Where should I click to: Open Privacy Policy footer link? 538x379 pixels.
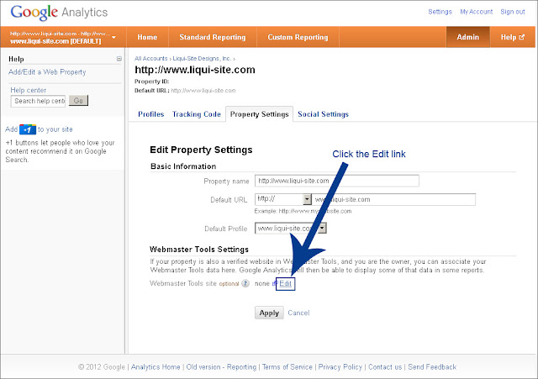pyautogui.click(x=340, y=367)
